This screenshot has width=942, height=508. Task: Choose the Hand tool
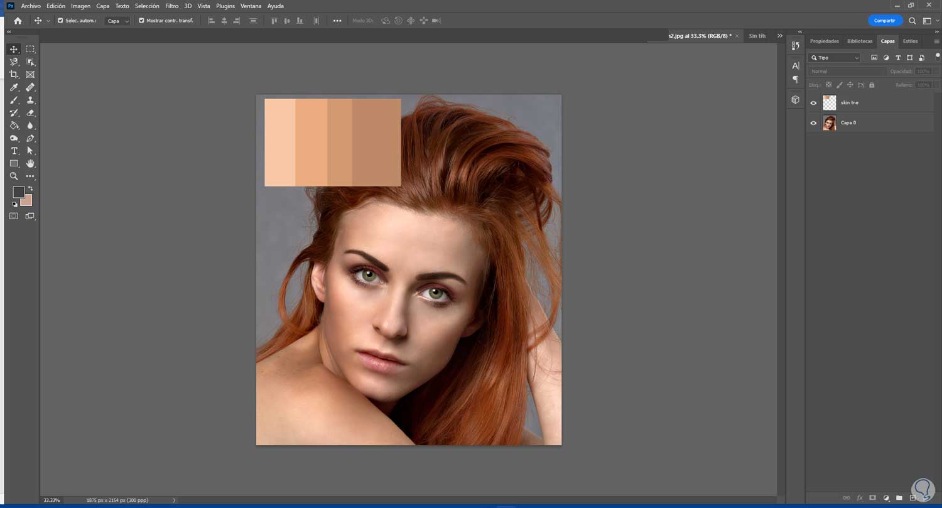(x=30, y=164)
